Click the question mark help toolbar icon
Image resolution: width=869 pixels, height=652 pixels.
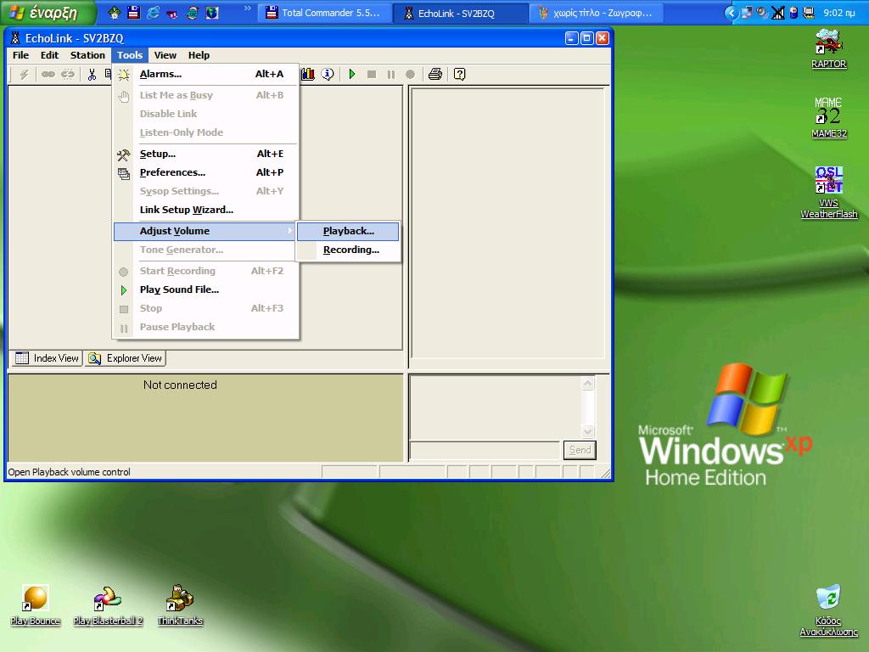459,75
